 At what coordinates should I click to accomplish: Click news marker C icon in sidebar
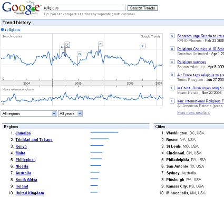172,62
